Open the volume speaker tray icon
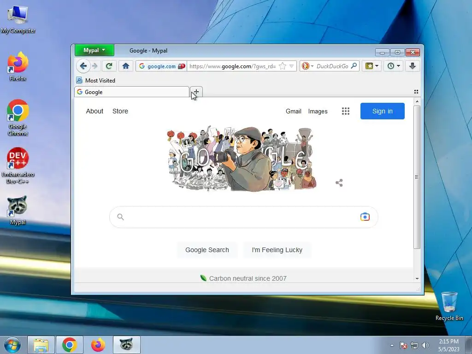The width and height of the screenshot is (472, 354). pos(425,345)
